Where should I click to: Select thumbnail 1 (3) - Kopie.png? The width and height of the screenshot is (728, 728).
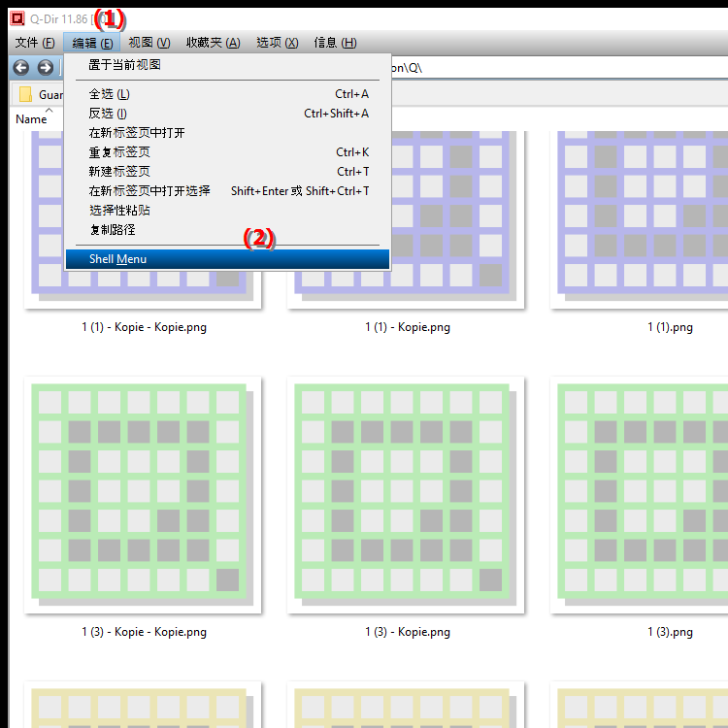(406, 495)
